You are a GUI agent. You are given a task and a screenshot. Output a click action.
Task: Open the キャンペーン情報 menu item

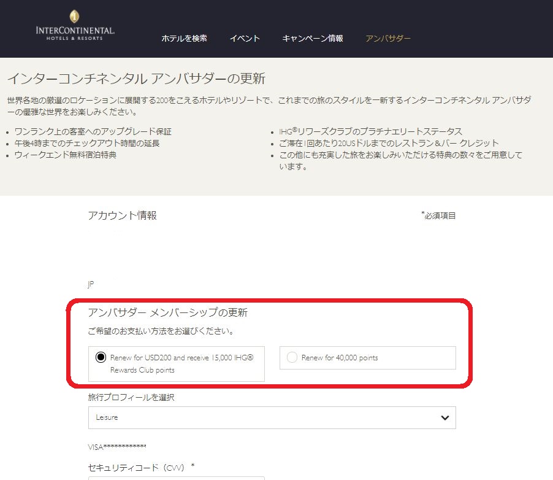(313, 38)
